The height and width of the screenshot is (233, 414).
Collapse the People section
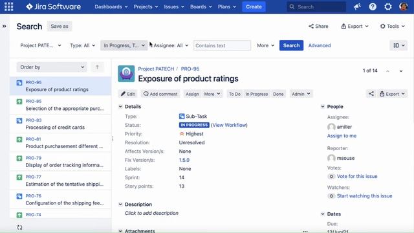tap(323, 106)
